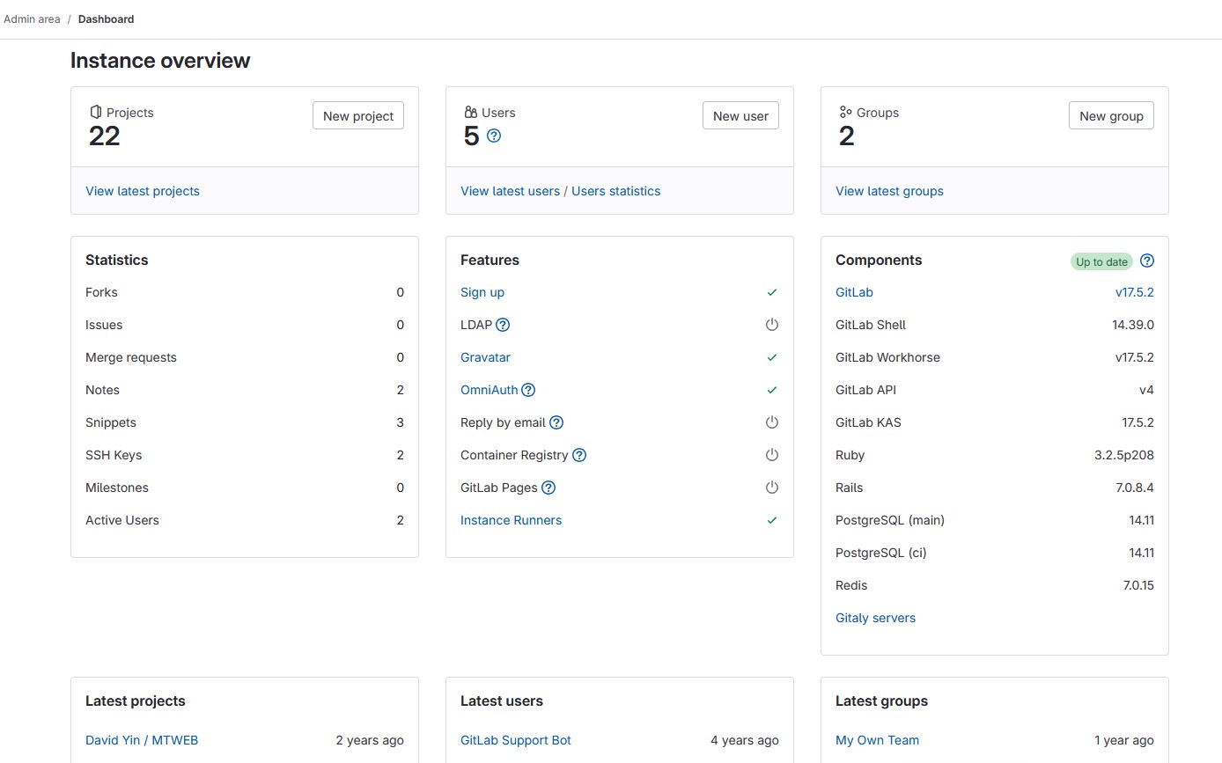This screenshot has width=1222, height=763.
Task: Create a group with New group button
Action: [1111, 116]
